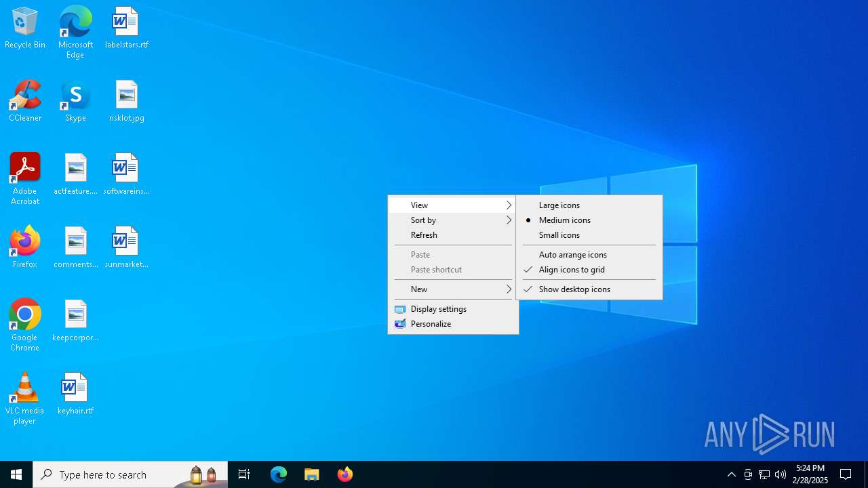Select the labelstars.rtf file icon
This screenshot has height=488, width=868.
click(126, 28)
